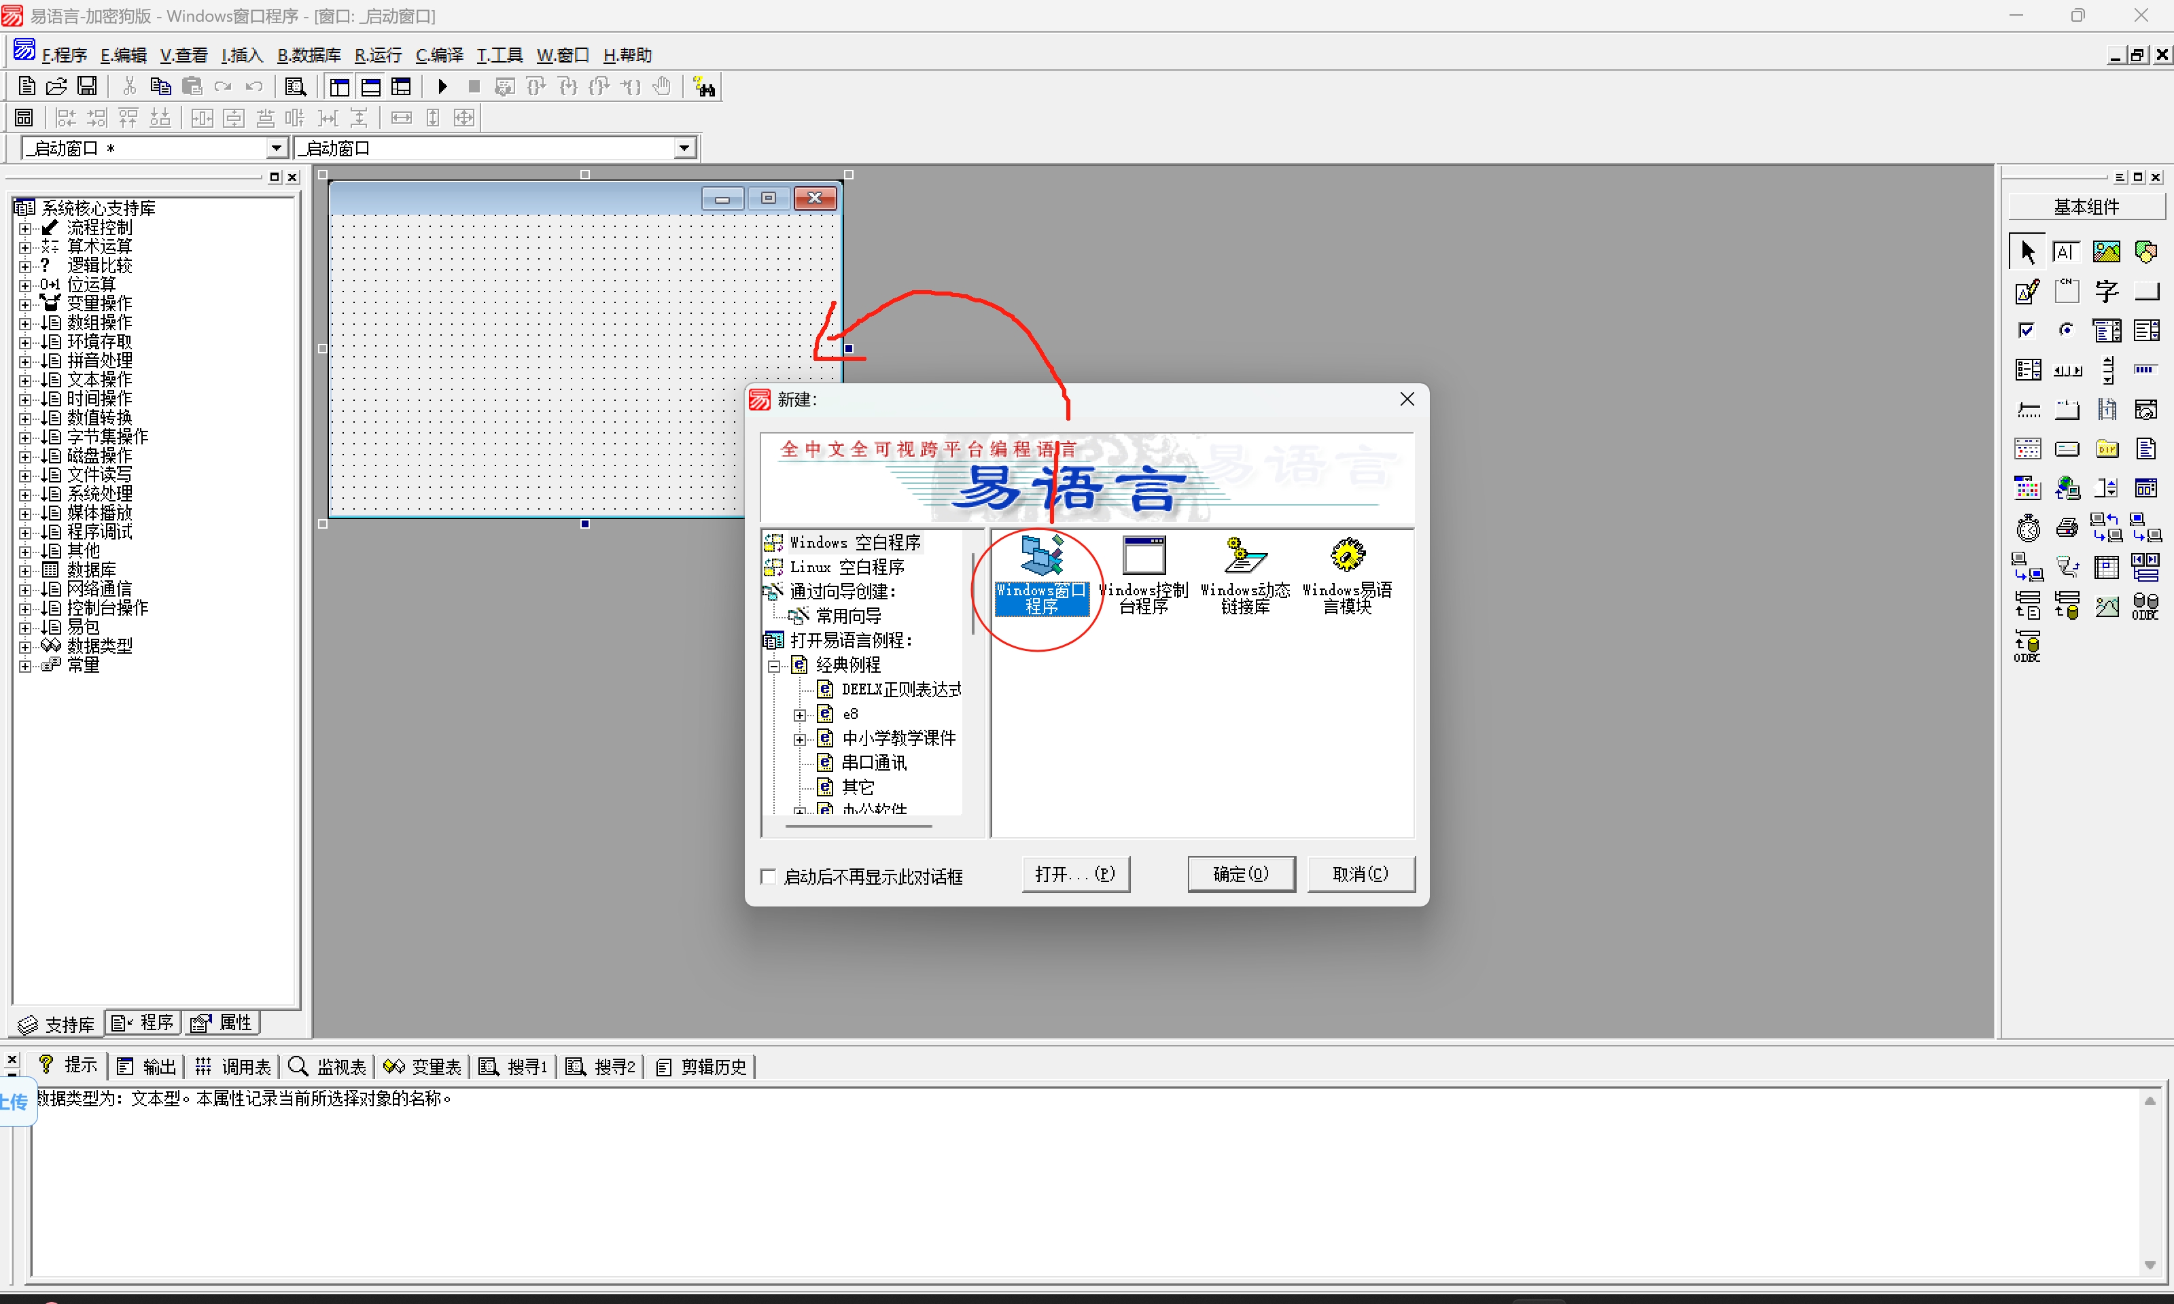Click output panel scroll down arrow

click(2150, 1265)
